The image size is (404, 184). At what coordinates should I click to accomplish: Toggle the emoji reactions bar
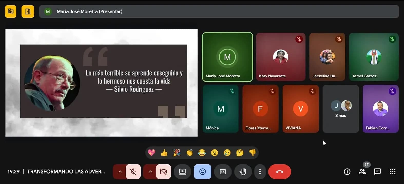[203, 172]
